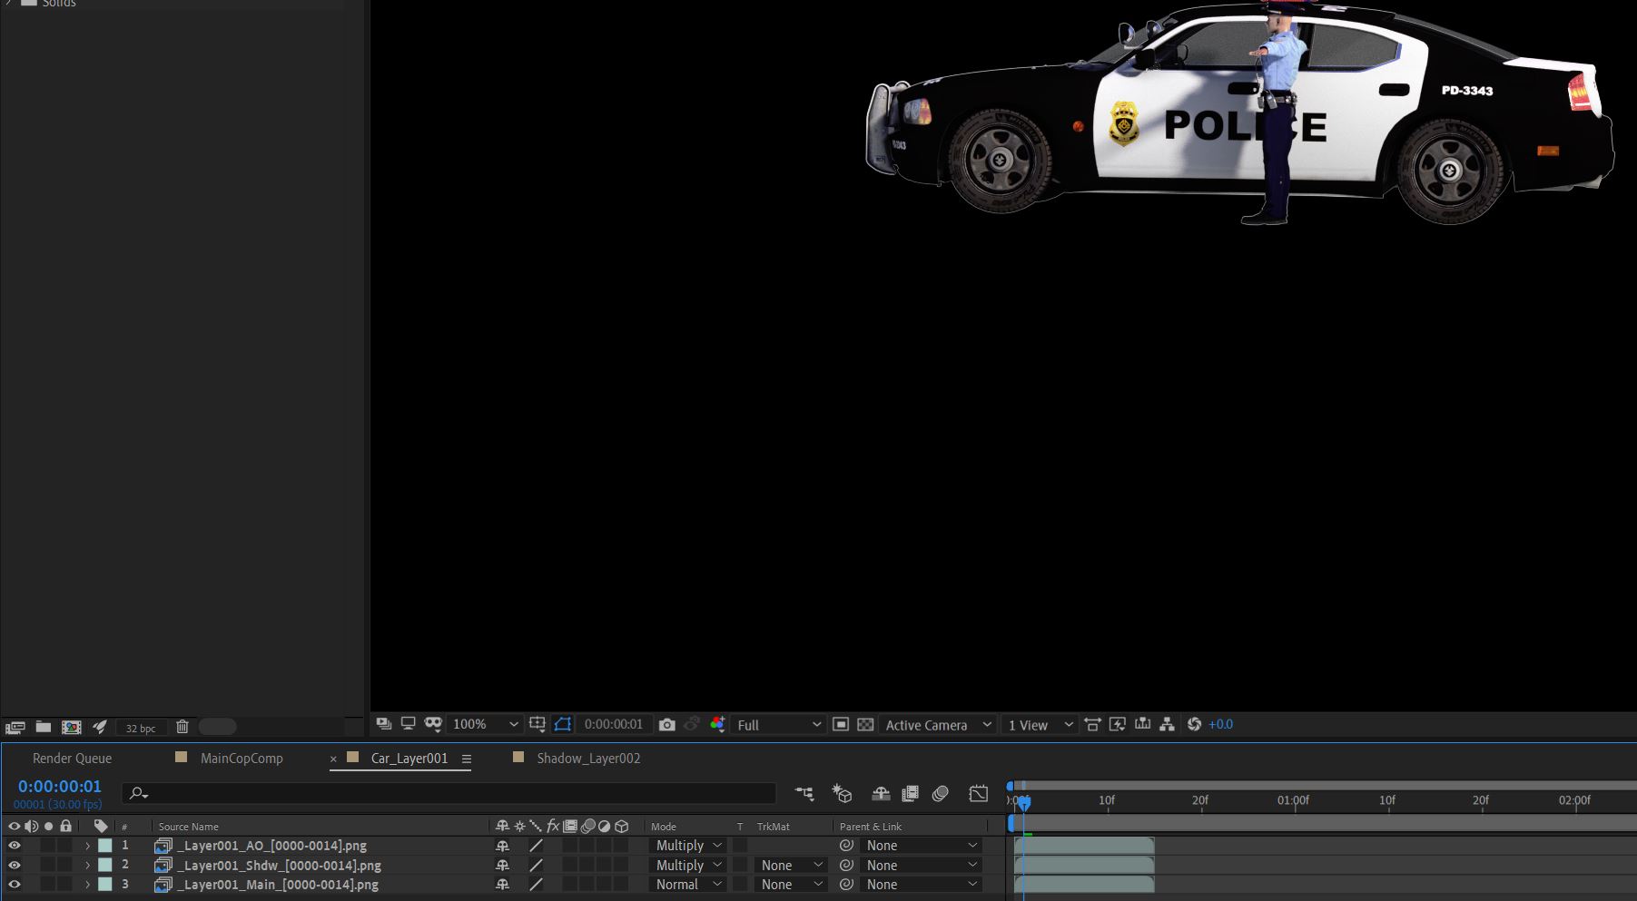The height and width of the screenshot is (901, 1637).
Task: Open the Render Queue tab
Action: click(x=72, y=759)
